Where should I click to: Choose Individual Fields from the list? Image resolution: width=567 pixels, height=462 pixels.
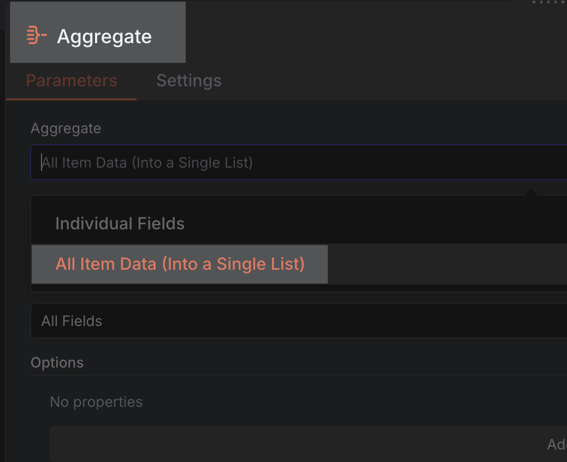click(120, 223)
